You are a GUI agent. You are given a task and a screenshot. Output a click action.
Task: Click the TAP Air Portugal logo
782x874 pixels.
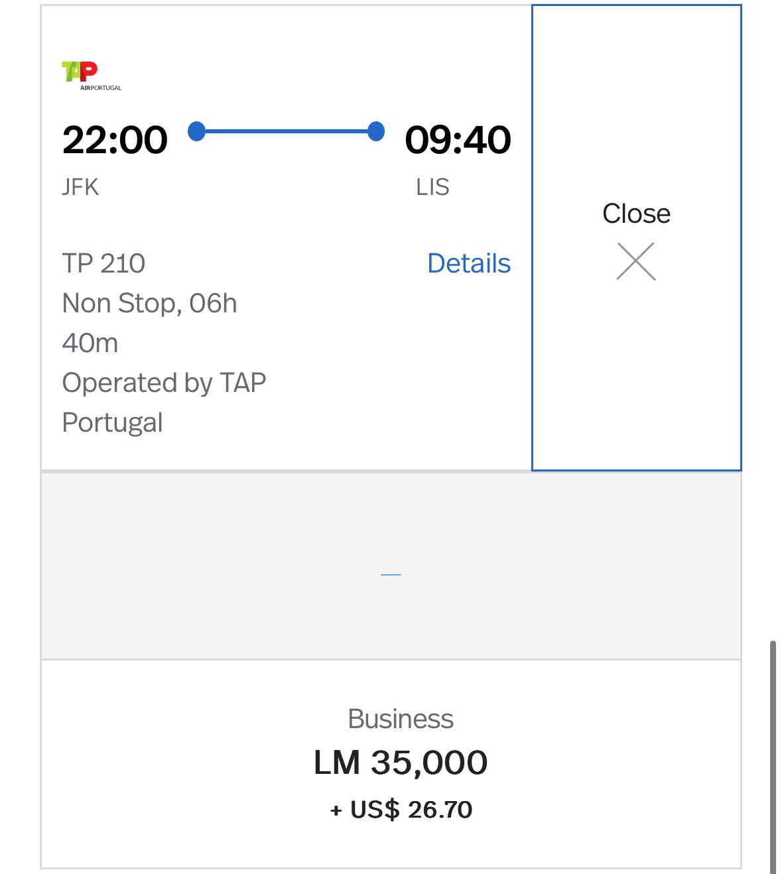(x=92, y=76)
